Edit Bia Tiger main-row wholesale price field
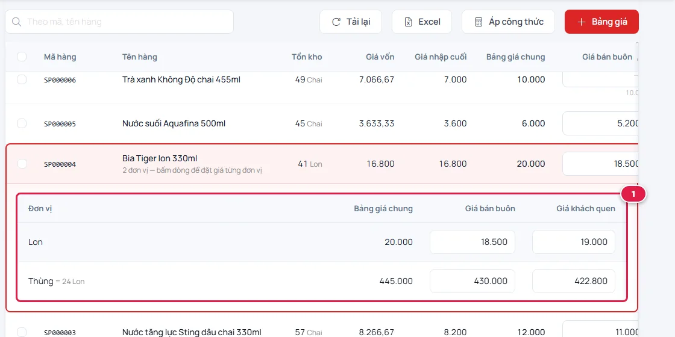 [x=600, y=164]
